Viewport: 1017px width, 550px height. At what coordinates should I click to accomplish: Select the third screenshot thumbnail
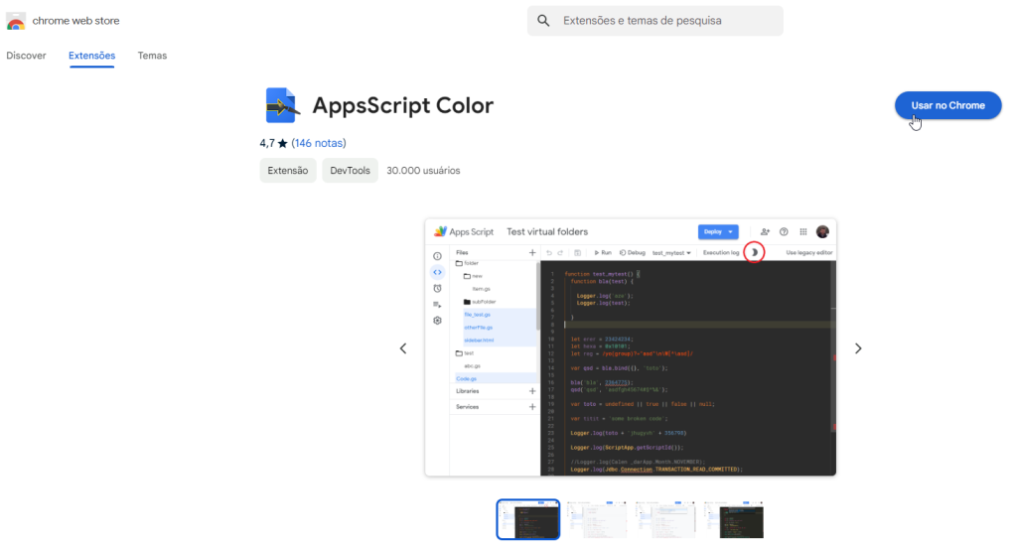coord(665,519)
